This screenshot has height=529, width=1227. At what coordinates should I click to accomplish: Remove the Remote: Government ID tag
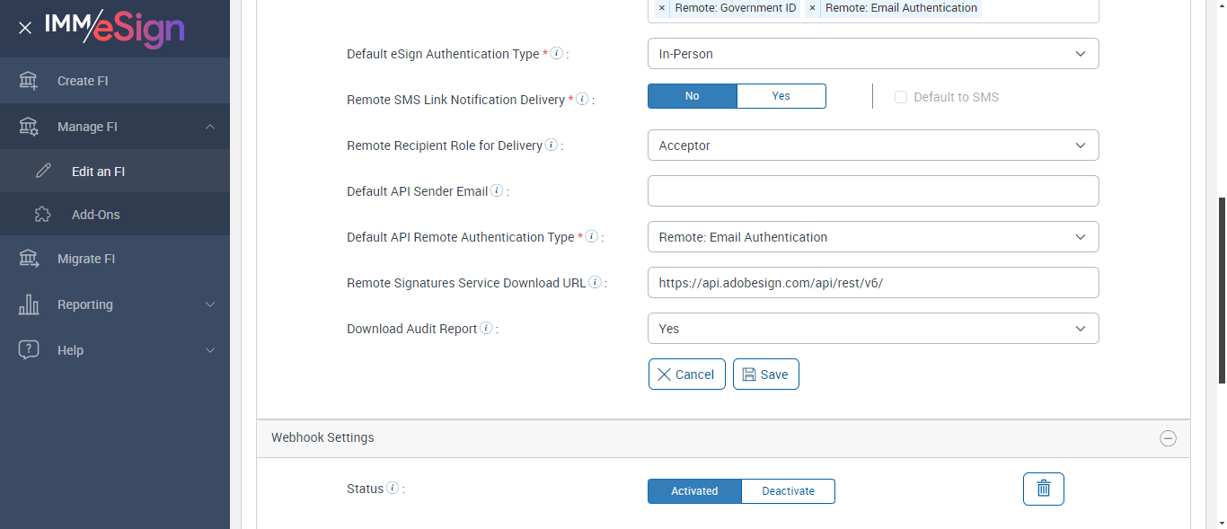coord(662,8)
